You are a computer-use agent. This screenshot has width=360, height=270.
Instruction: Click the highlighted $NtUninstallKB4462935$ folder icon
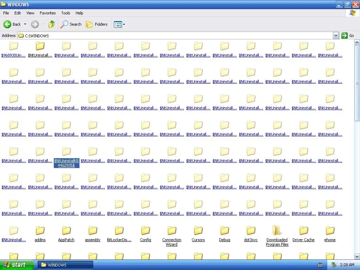point(66,152)
